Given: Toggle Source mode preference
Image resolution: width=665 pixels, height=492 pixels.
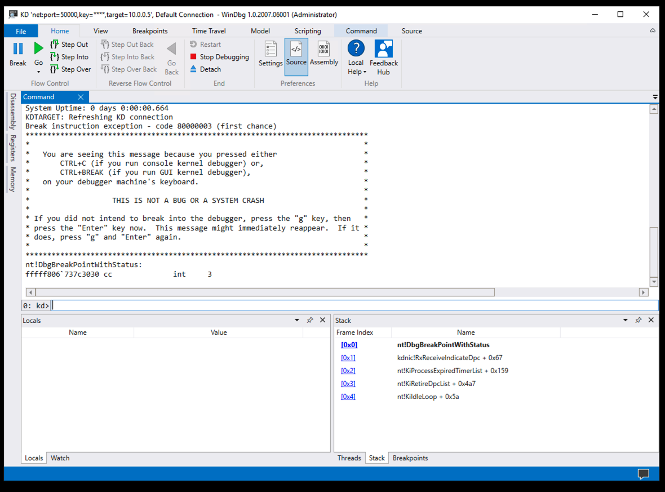Looking at the screenshot, I should click(296, 57).
